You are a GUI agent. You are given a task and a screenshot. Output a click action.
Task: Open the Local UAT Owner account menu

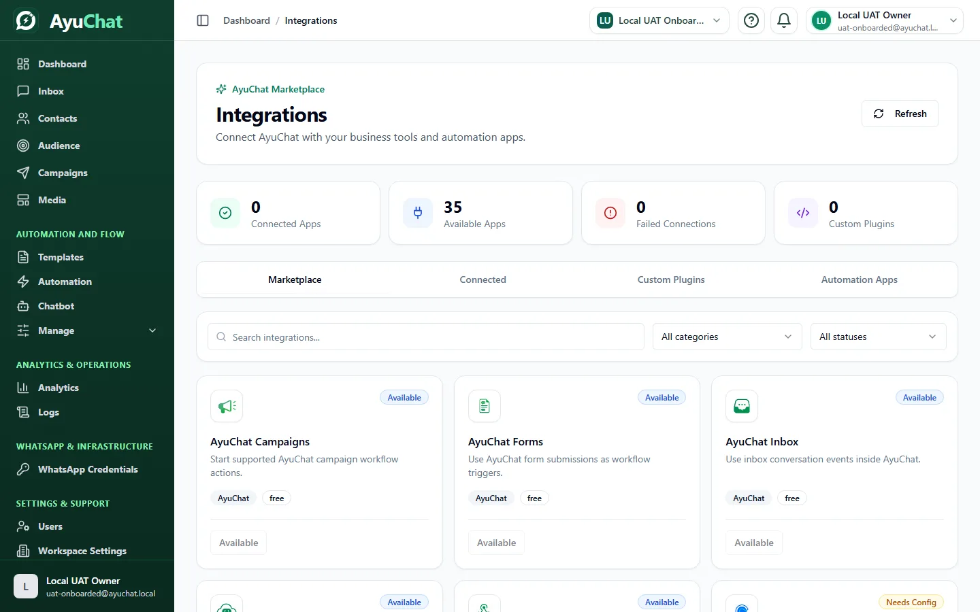[x=884, y=20]
